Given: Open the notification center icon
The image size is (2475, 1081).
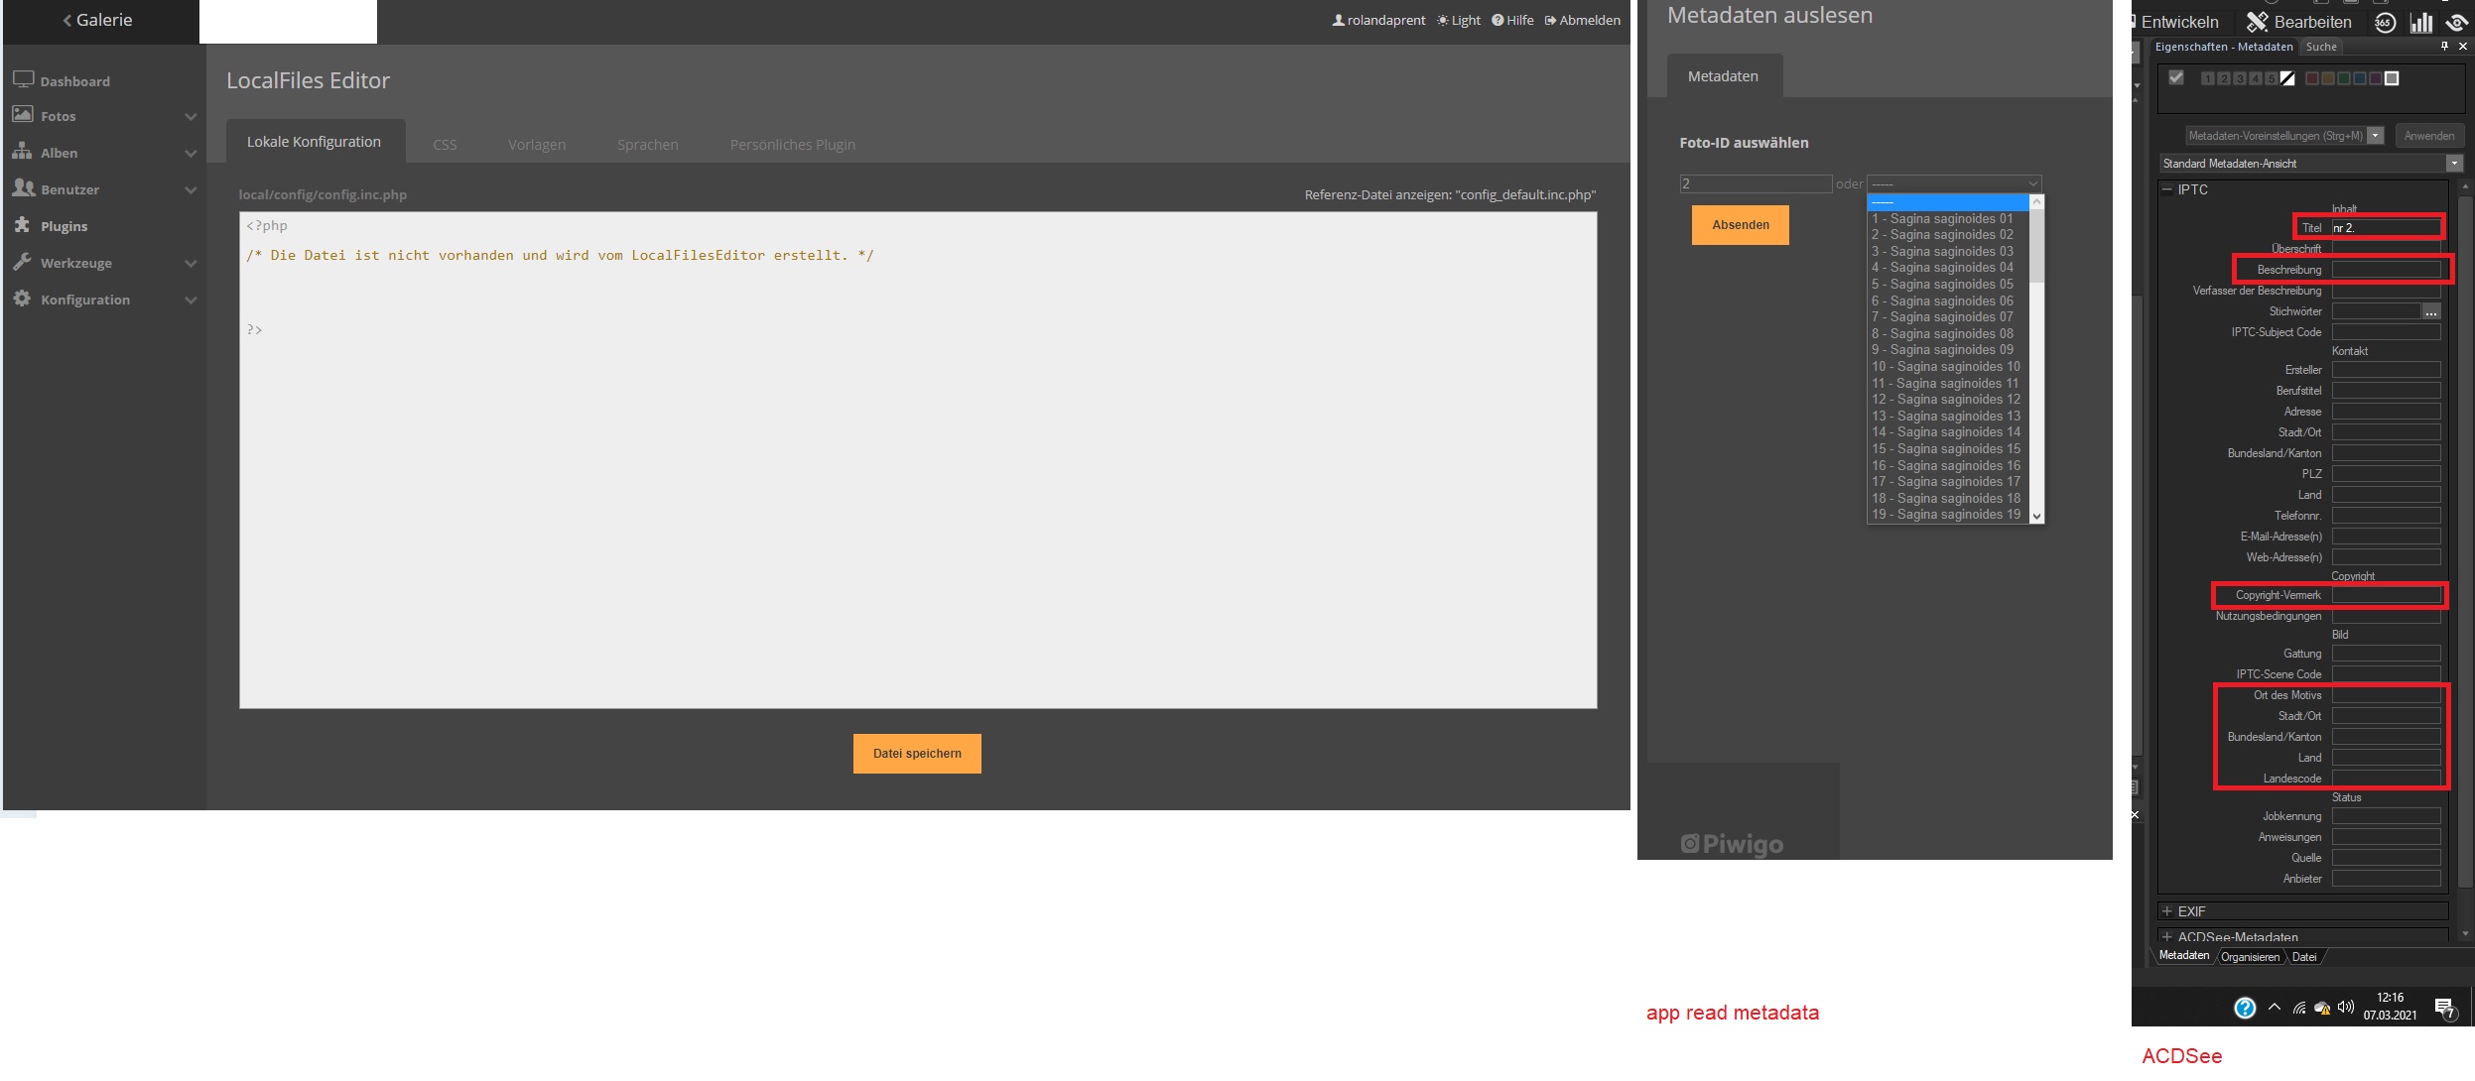Looking at the screenshot, I should 2445,1009.
